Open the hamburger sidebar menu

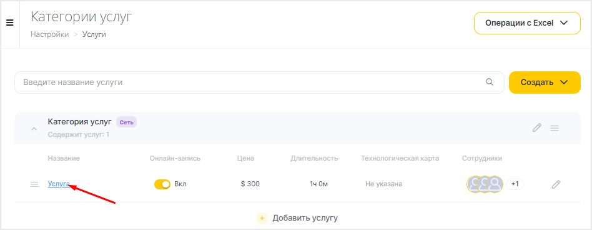click(10, 23)
